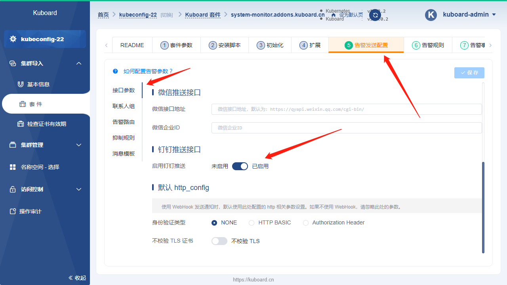Select the HTTP BASIC radio option

coord(252,223)
